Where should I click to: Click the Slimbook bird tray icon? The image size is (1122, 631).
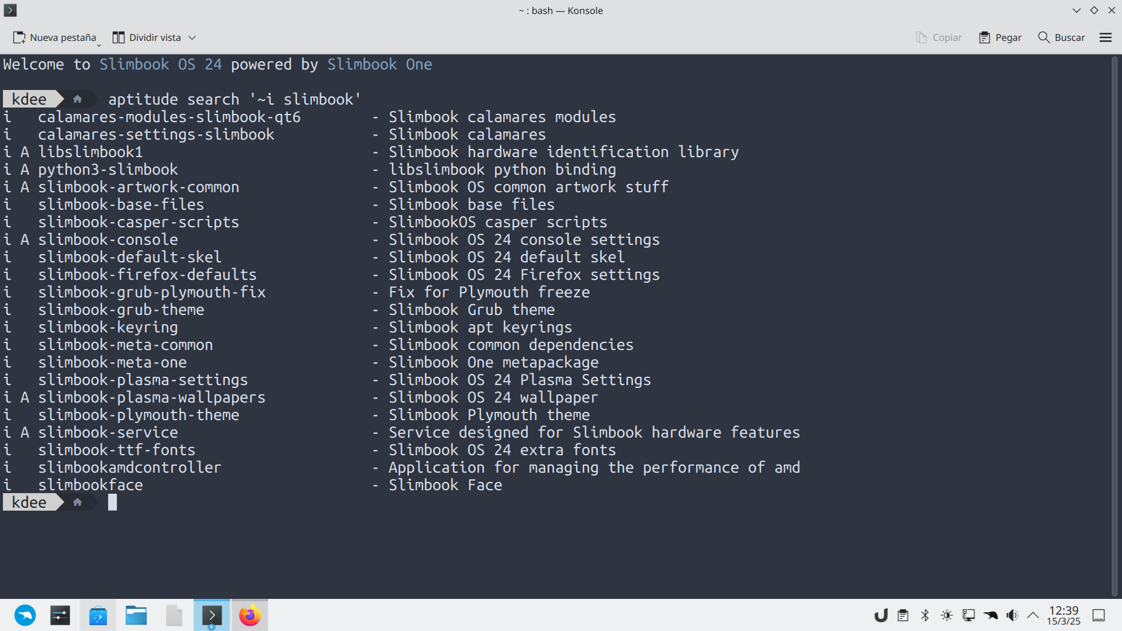pyautogui.click(x=991, y=615)
